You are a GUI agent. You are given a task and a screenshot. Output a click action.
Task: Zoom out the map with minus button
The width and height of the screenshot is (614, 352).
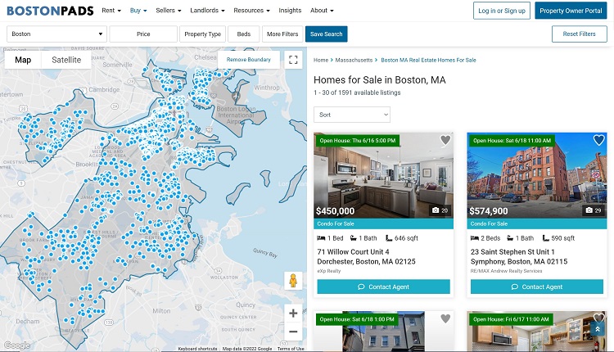click(293, 332)
